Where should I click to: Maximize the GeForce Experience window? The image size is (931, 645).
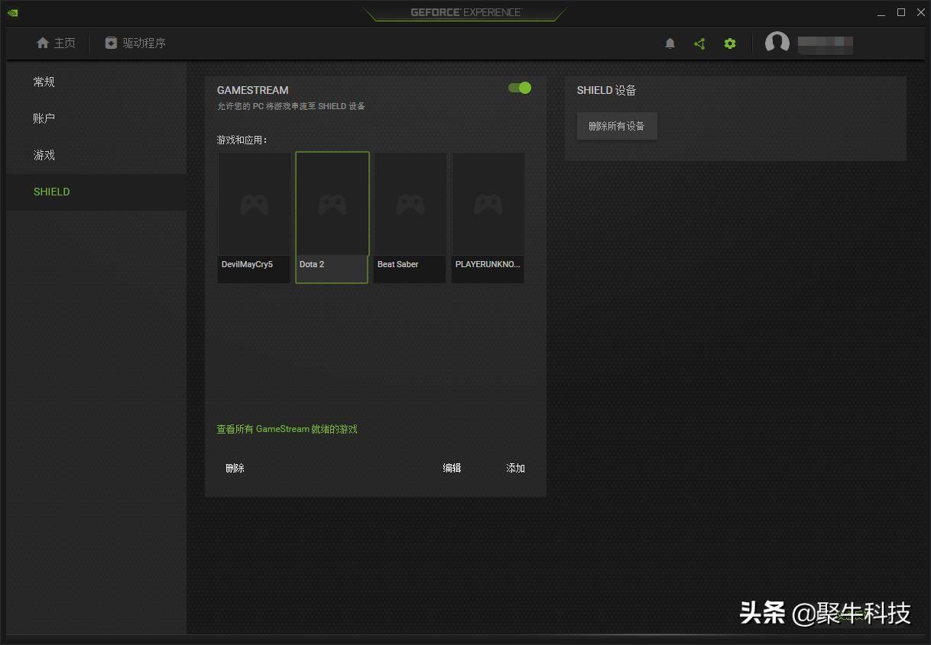coord(901,12)
